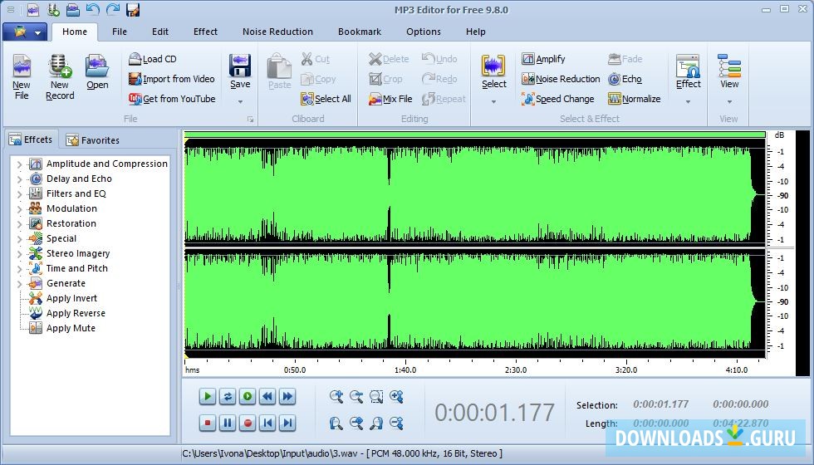Open the Mix File tool

390,99
